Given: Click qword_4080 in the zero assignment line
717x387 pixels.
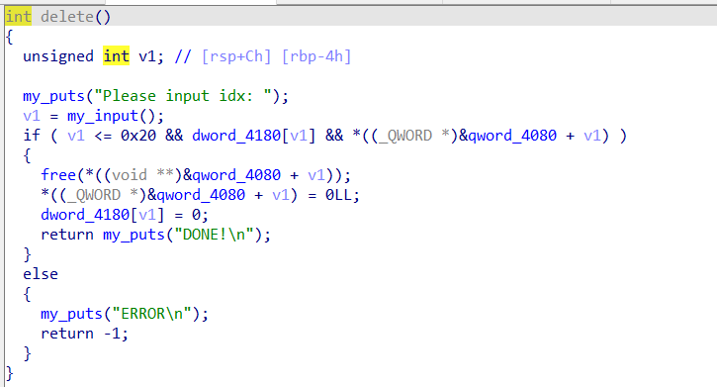Looking at the screenshot, I should tap(201, 195).
